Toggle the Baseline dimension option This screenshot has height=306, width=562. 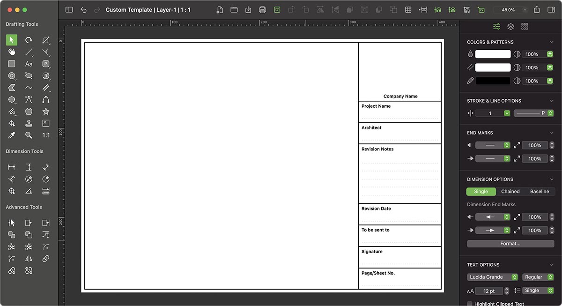pyautogui.click(x=539, y=191)
